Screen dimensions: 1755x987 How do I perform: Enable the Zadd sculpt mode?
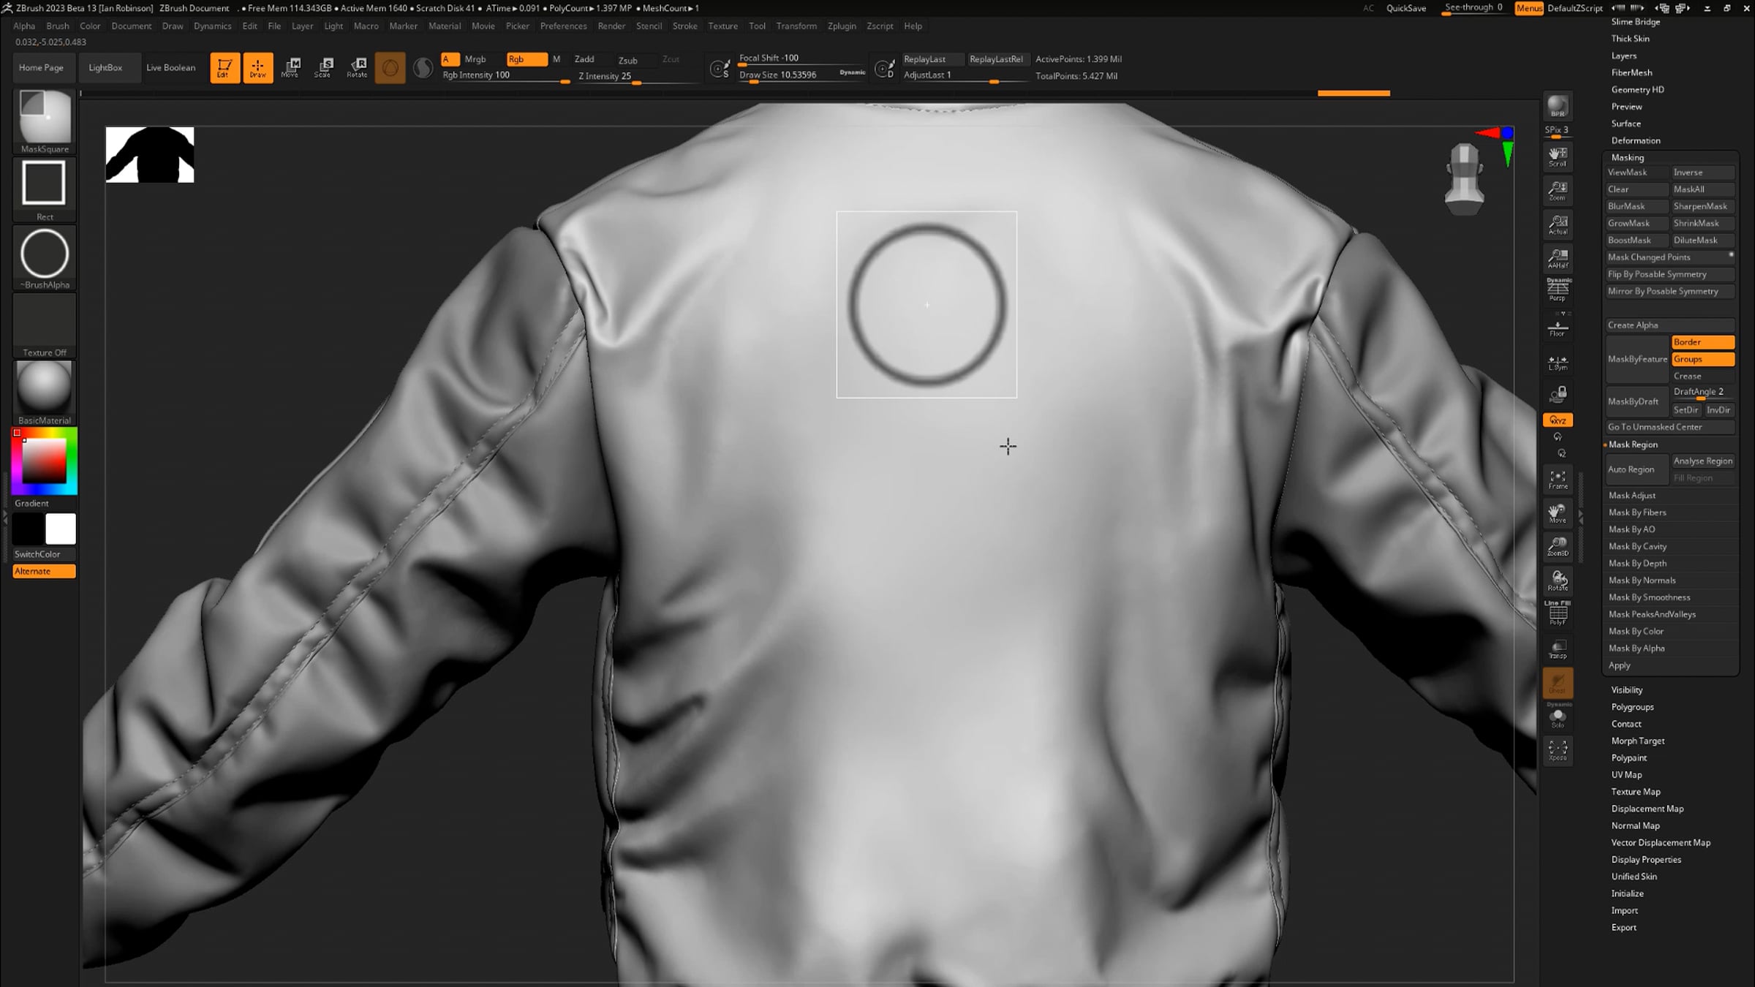584,59
